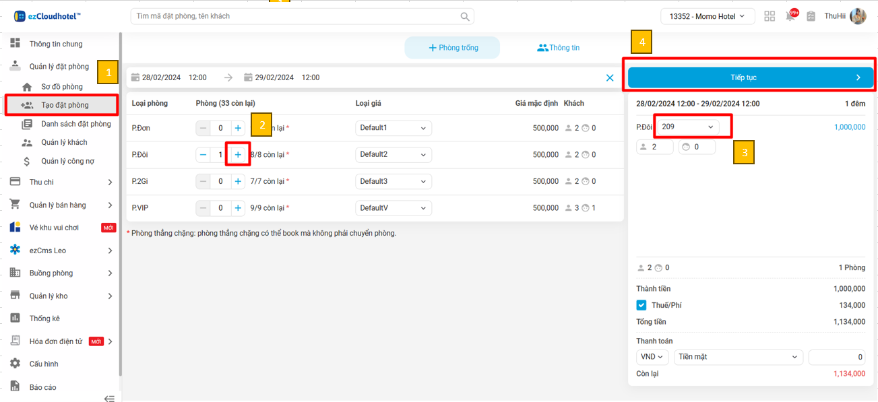Image resolution: width=878 pixels, height=402 pixels.
Task: Open the Tiền mặt payment method dropdown
Action: (x=738, y=357)
